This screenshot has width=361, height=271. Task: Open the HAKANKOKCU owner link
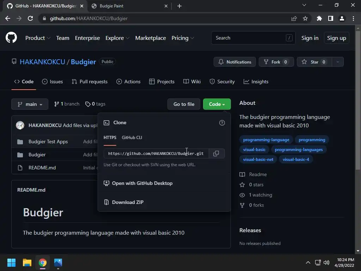(x=42, y=62)
